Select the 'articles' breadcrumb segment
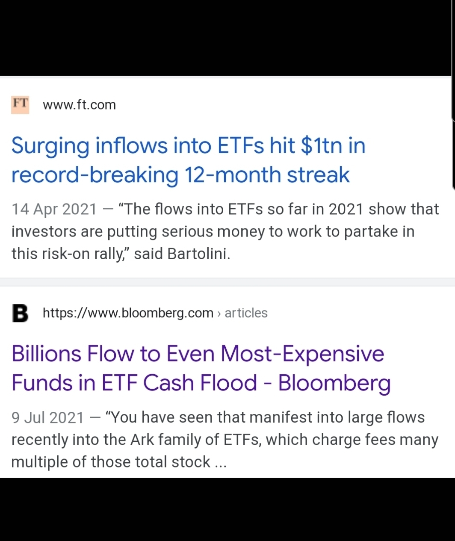Screen dimensions: 455x541 pyautogui.click(x=246, y=313)
